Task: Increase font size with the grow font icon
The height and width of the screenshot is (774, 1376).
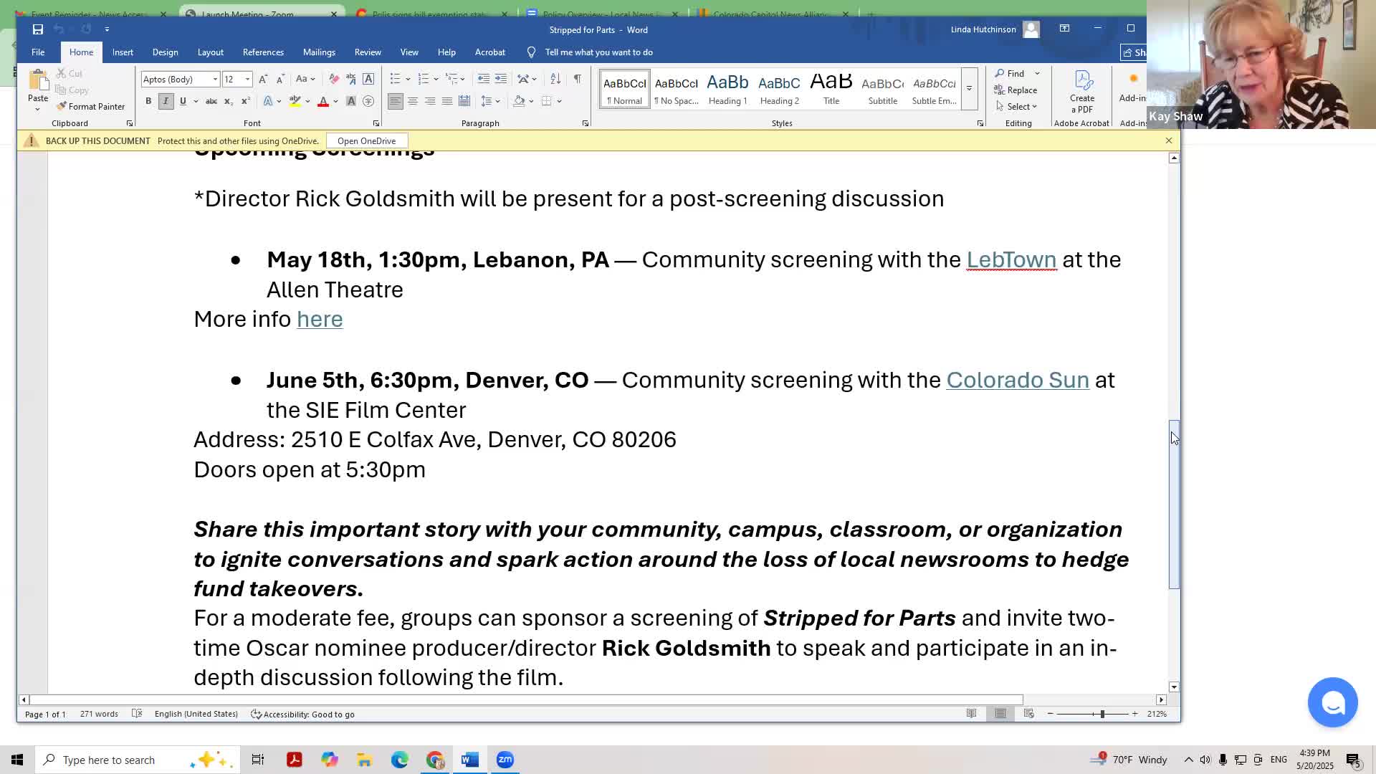Action: pos(263,79)
